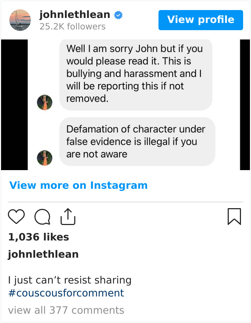Open the sailboat profile picture at the top
Screen dimensions: 251x323
pos(20,20)
